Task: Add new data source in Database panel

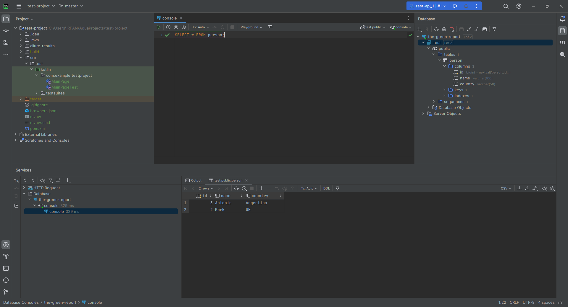Action: point(419,29)
